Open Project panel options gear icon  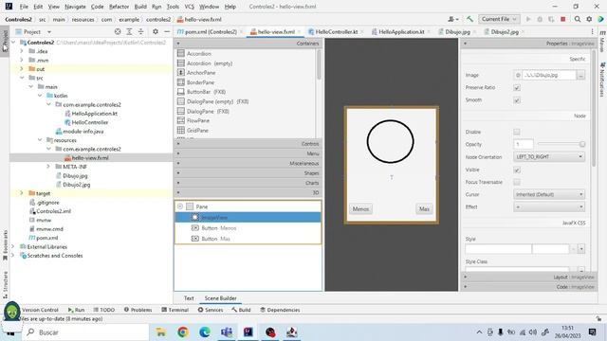[x=156, y=31]
